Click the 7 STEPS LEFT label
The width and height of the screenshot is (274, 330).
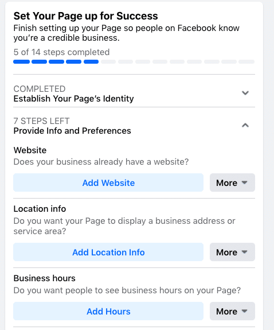coord(42,121)
